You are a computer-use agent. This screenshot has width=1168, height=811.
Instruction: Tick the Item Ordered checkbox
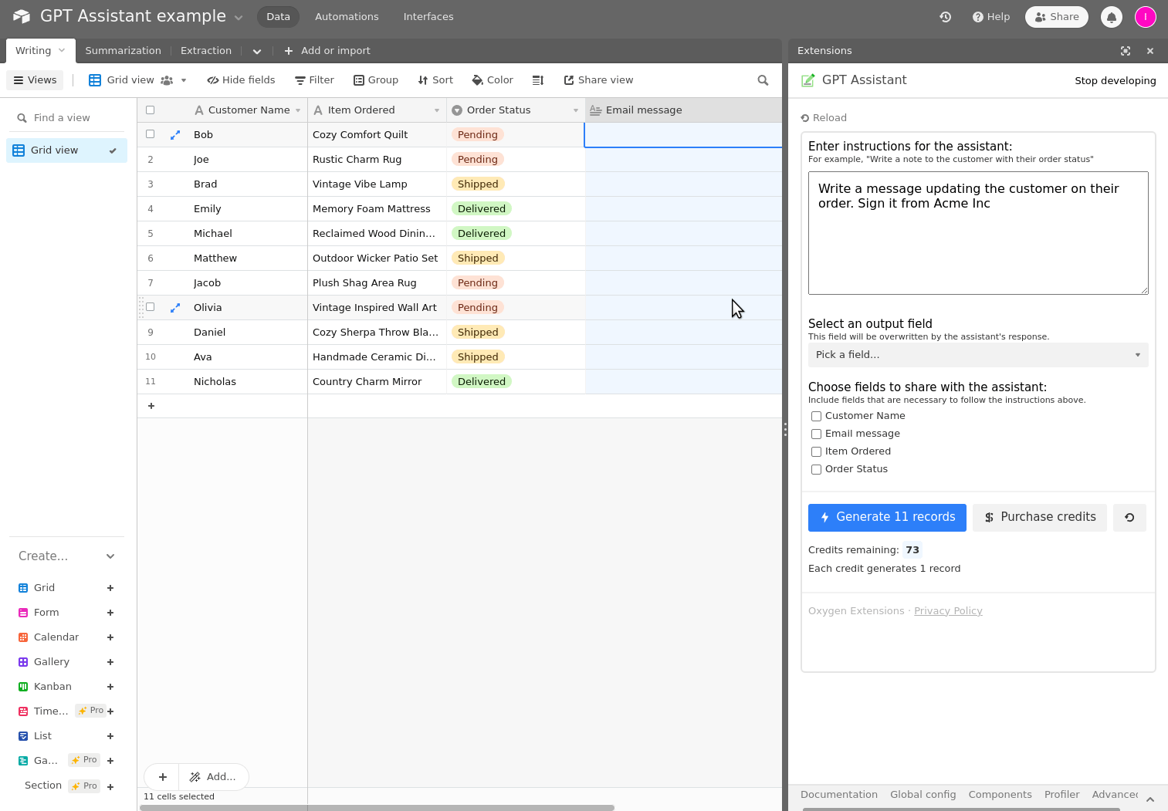[x=816, y=452]
